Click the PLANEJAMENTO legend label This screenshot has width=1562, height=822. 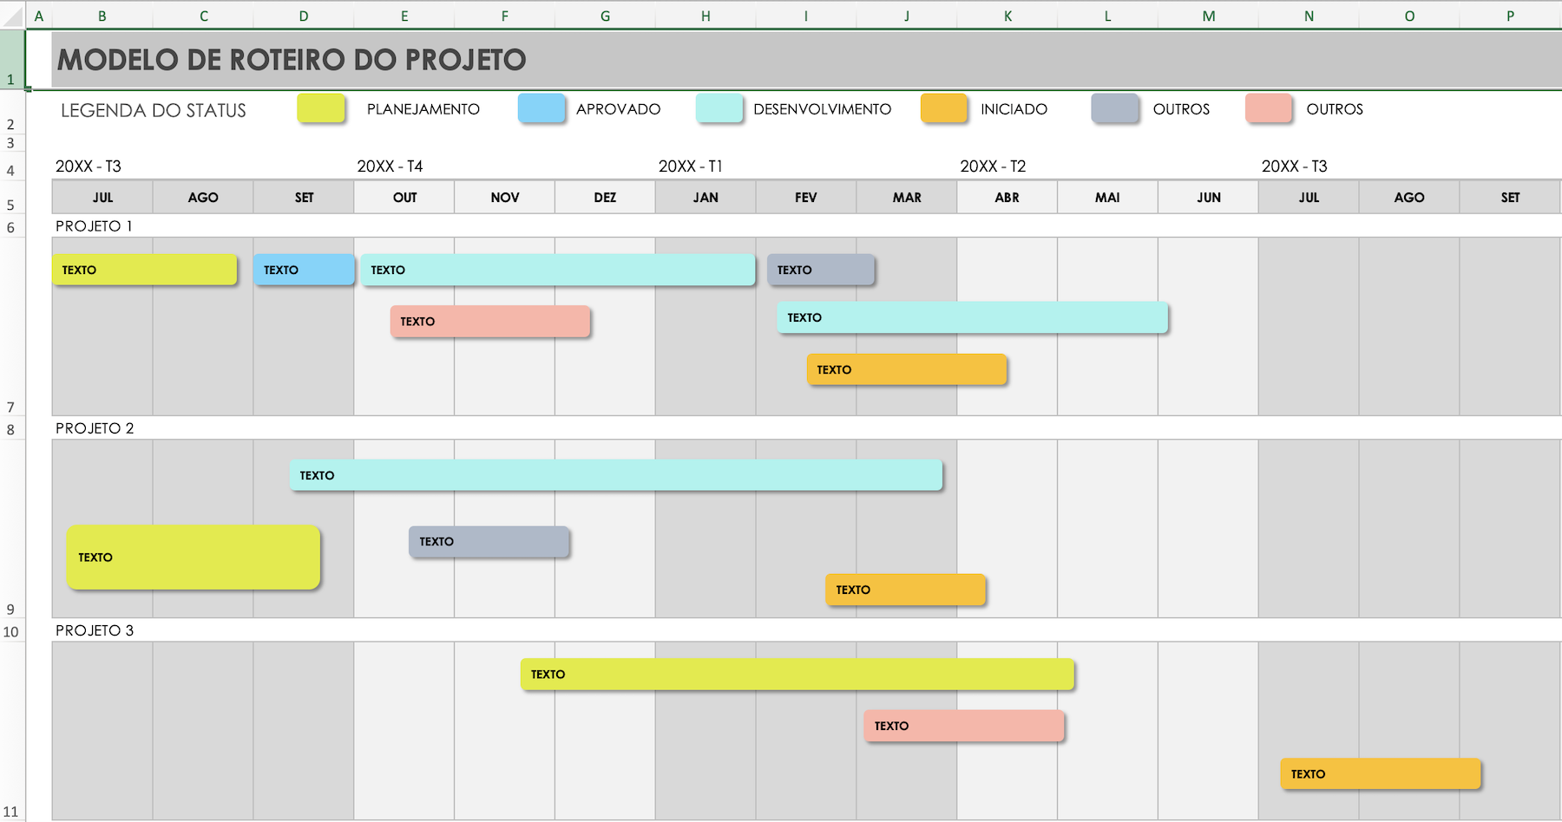tap(423, 109)
